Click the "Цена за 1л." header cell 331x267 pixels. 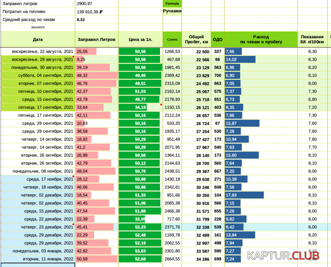click(x=140, y=39)
